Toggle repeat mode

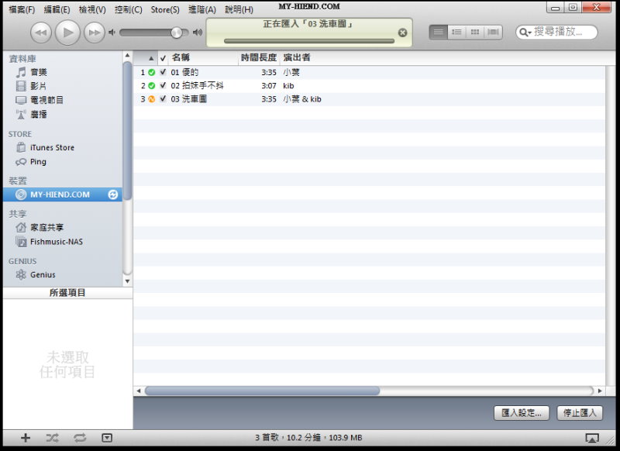pos(80,438)
